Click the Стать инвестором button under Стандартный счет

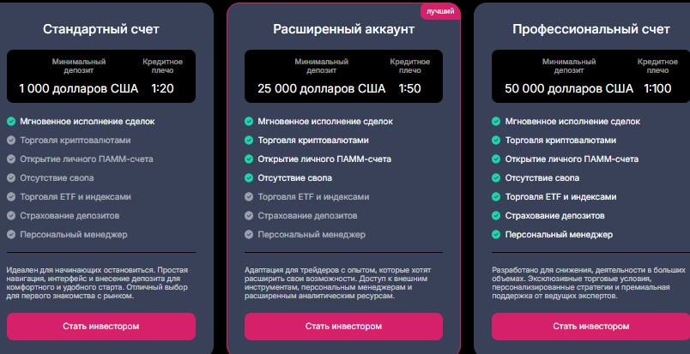pos(101,327)
